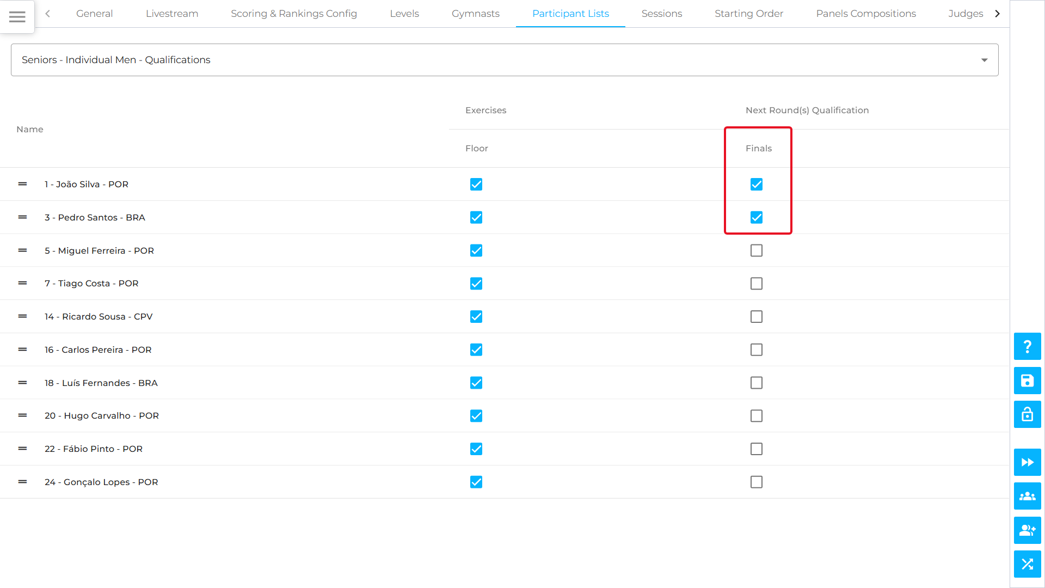Click drag handle for João Silva row
Viewport: 1045px width, 588px height.
point(22,184)
